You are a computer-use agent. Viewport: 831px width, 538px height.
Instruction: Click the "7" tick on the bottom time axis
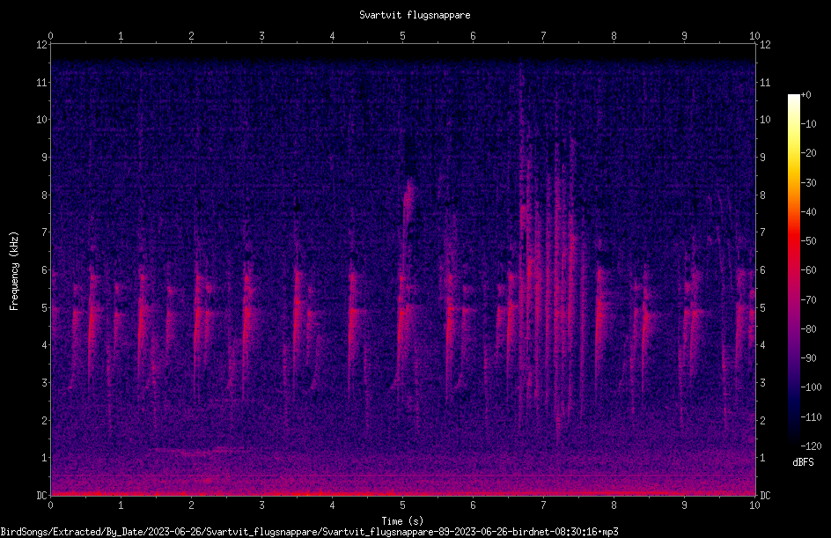click(543, 505)
